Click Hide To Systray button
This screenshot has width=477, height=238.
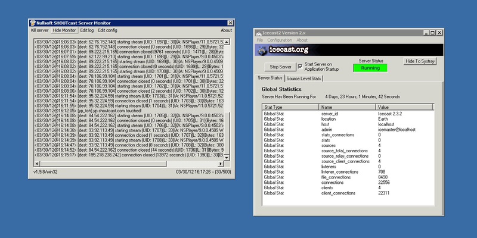click(x=420, y=61)
